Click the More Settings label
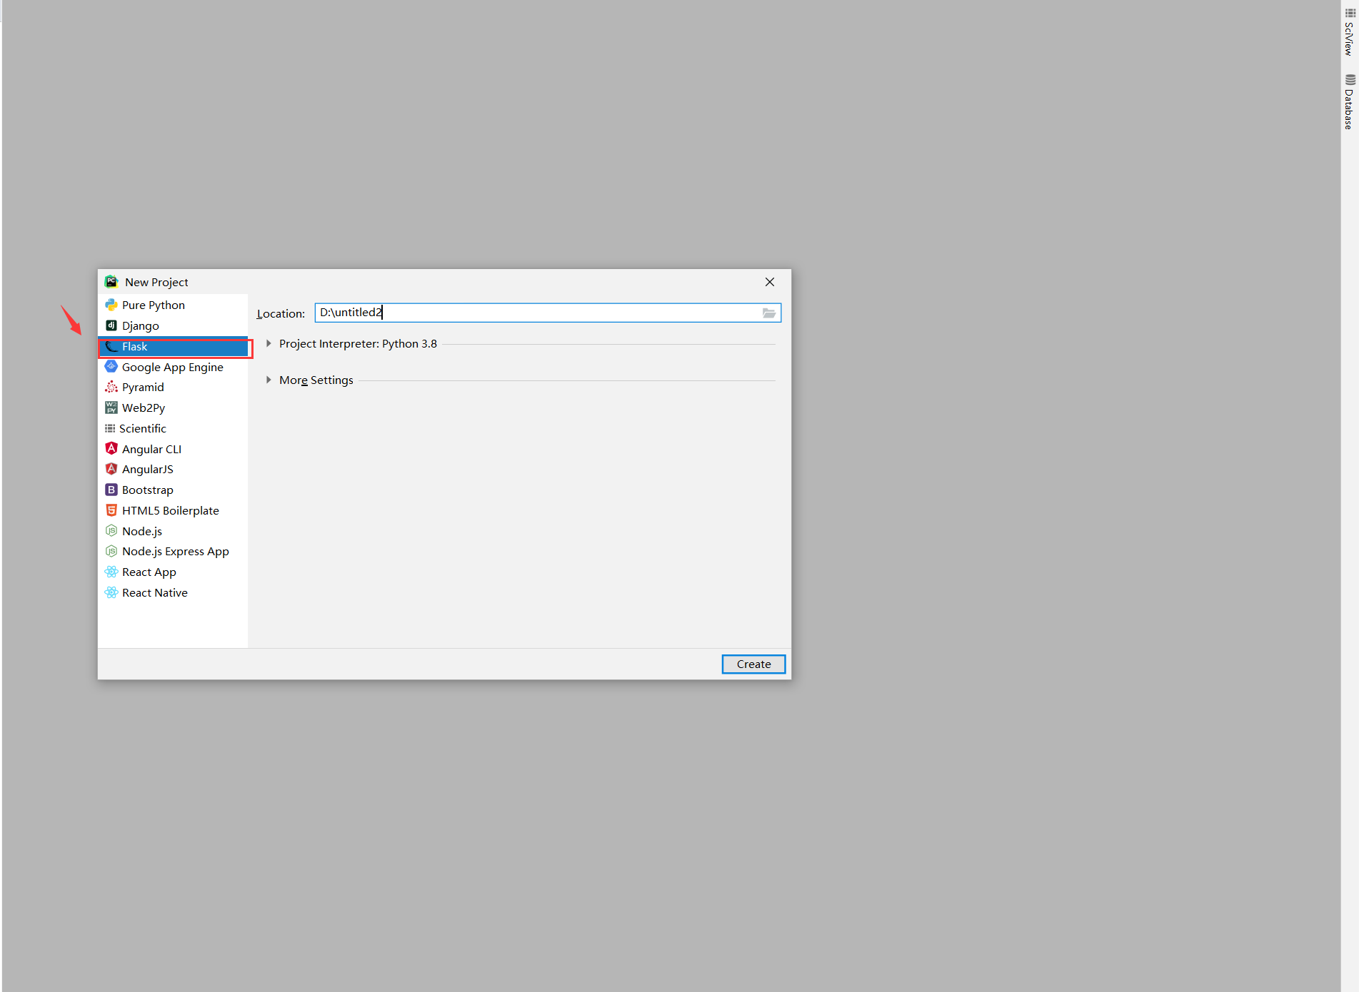The width and height of the screenshot is (1359, 992). 316,380
